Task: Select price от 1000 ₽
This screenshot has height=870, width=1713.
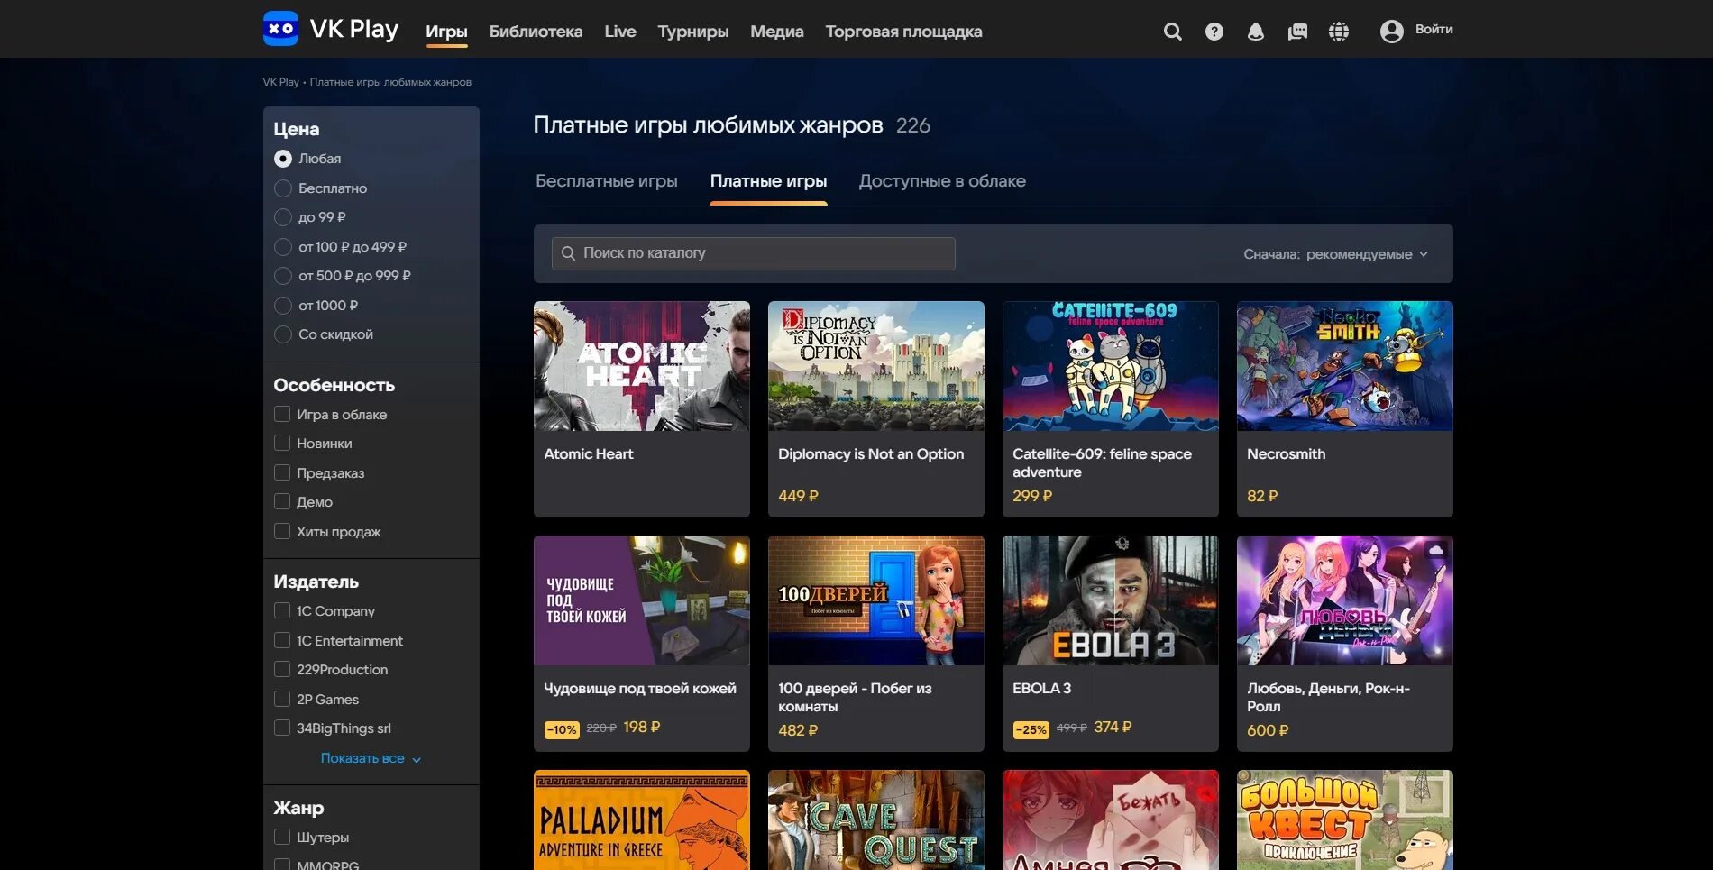Action: point(283,306)
